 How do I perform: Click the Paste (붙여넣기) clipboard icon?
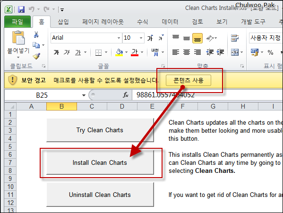(x=18, y=38)
